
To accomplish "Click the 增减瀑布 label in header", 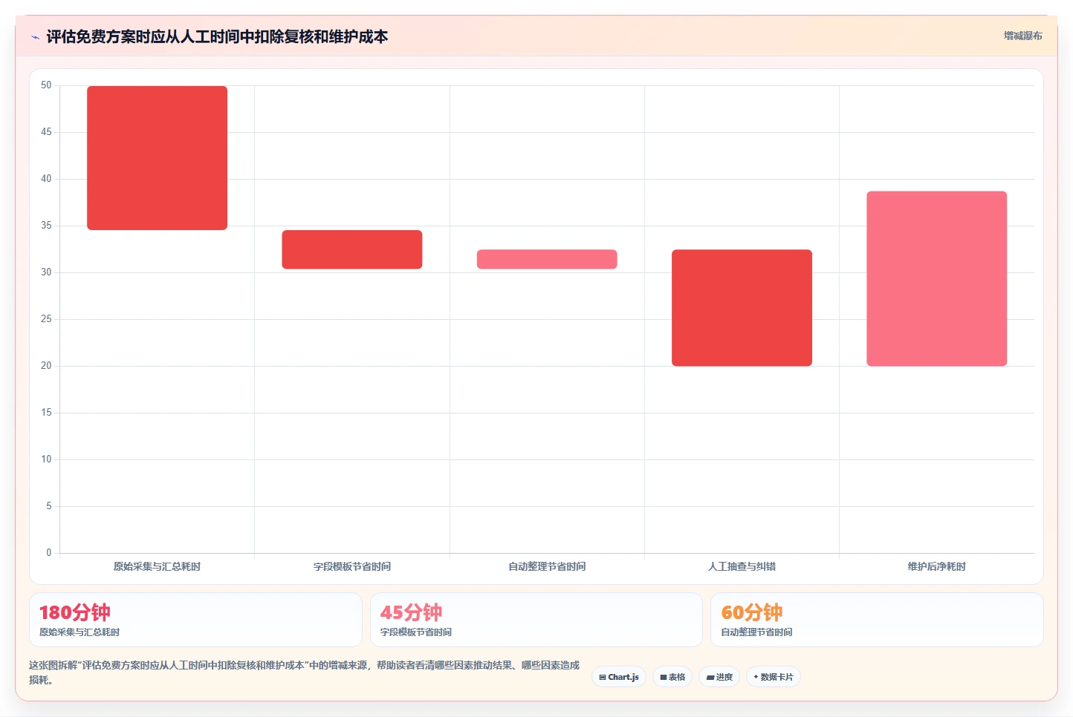I will click(1022, 36).
